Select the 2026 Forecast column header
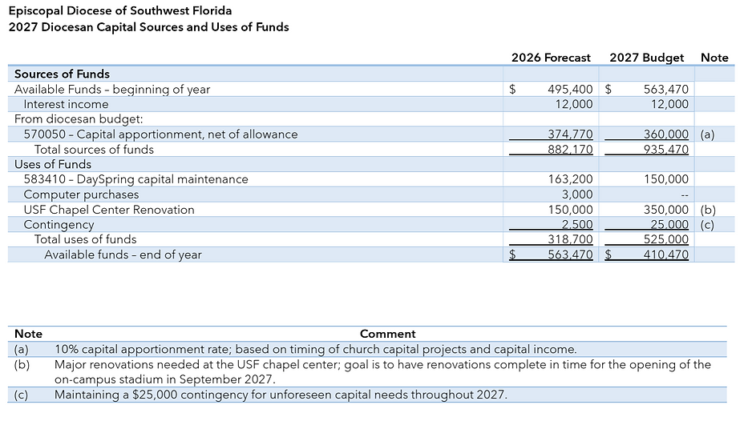Viewport: 748px width, 437px height. click(x=551, y=58)
